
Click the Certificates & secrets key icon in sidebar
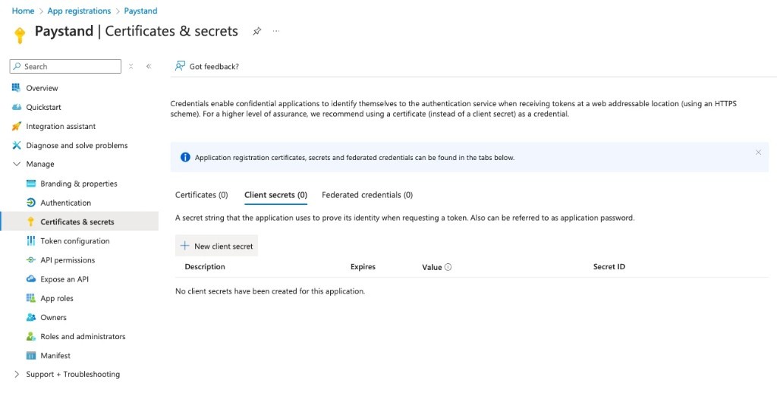click(30, 222)
